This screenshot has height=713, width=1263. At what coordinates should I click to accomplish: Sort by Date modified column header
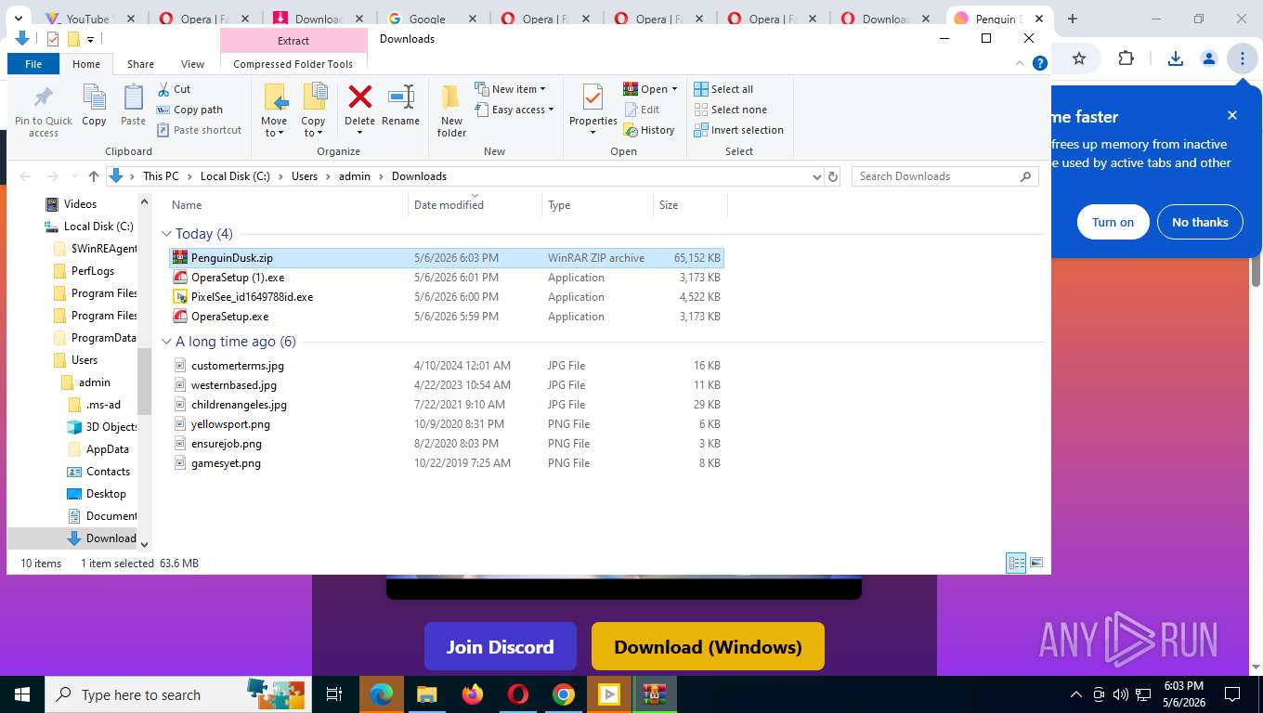pos(474,205)
